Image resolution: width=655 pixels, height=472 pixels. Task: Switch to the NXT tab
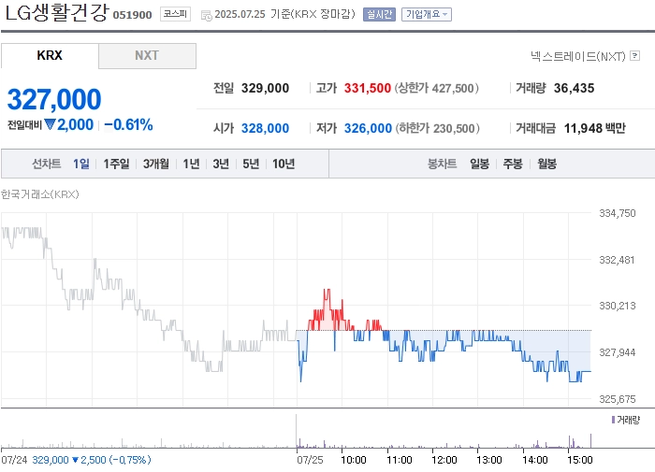click(147, 55)
